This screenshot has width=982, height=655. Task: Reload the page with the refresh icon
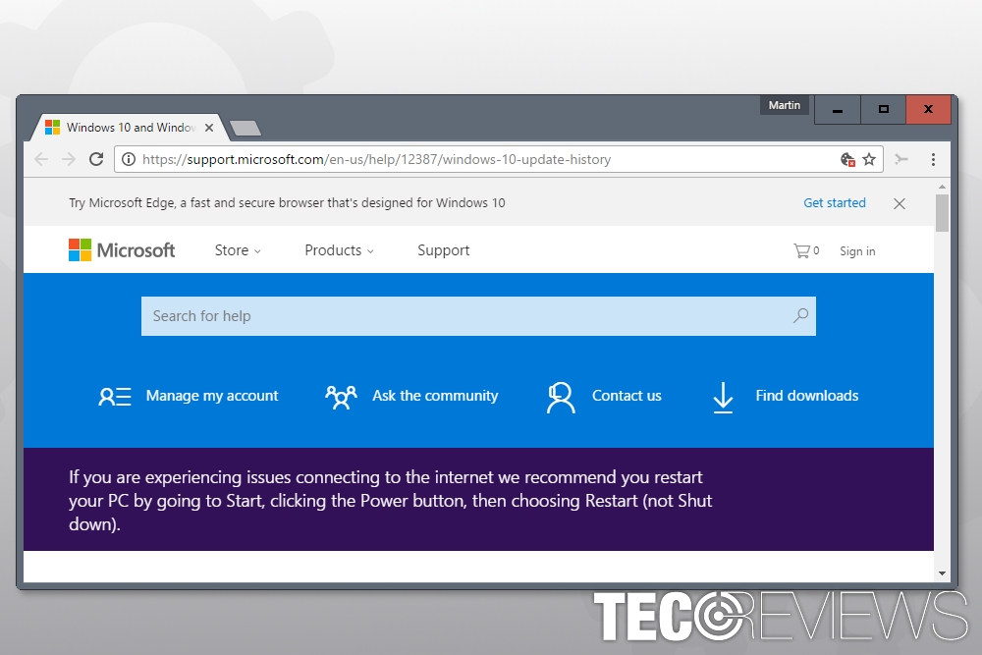coord(96,159)
